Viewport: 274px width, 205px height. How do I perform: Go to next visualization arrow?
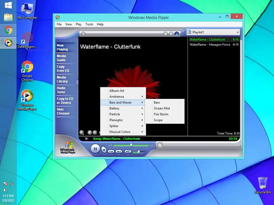(95, 132)
